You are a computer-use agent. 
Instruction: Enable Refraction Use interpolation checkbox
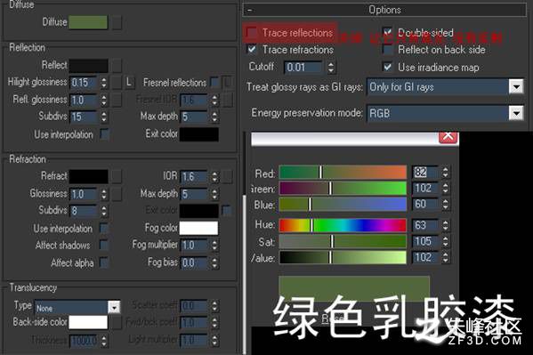104,228
